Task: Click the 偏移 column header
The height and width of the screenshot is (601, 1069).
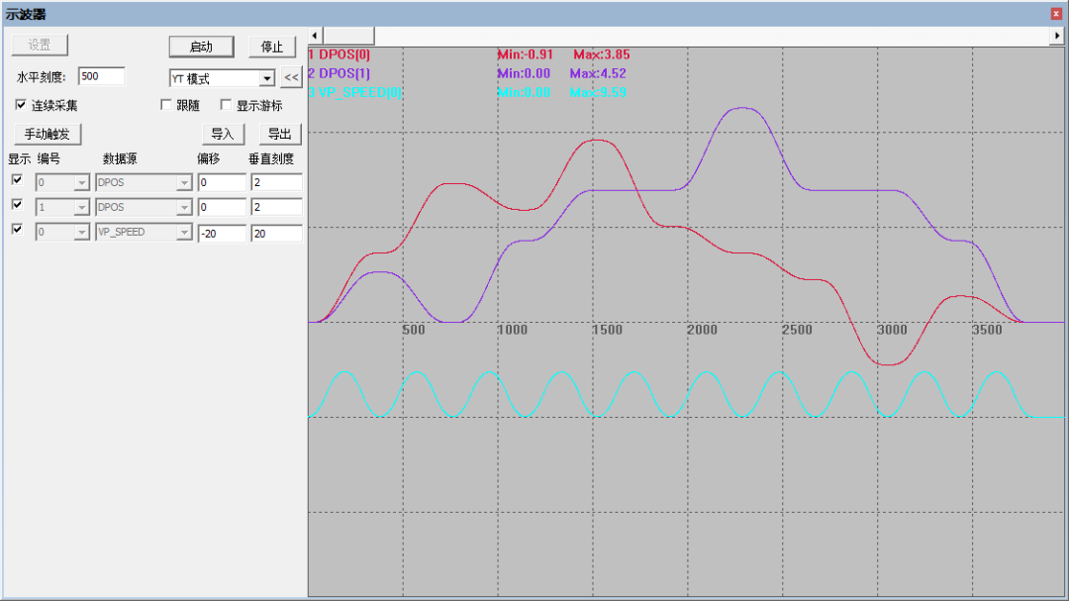Action: [209, 159]
